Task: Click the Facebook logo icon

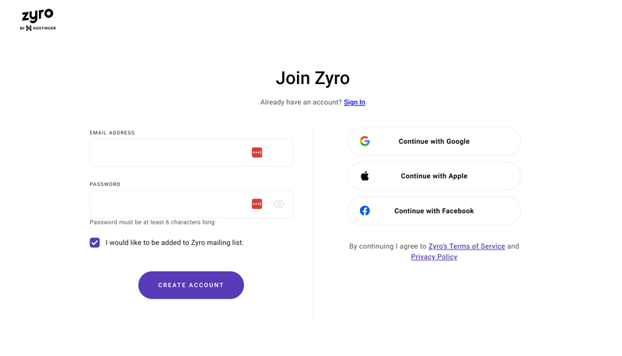Action: (365, 211)
